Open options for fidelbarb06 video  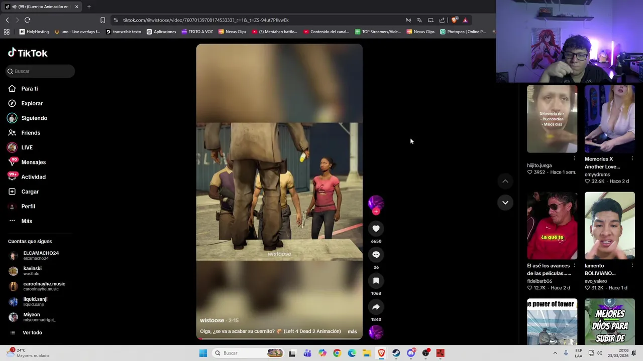[x=575, y=265]
